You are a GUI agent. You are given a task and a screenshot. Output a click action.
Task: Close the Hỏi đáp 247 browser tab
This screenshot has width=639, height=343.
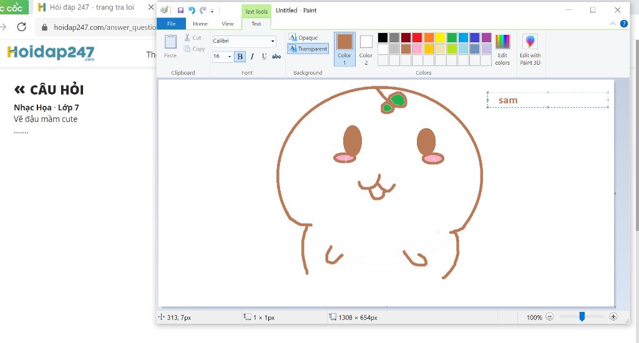coord(151,7)
